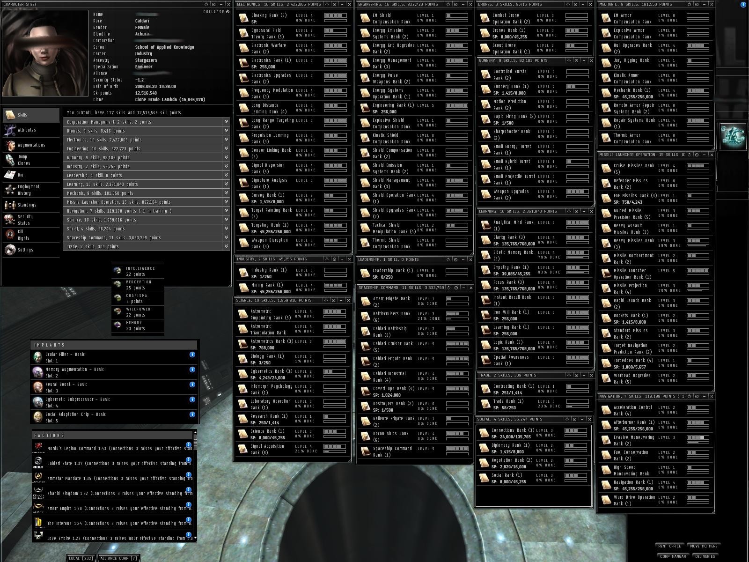Open the Corp Hangar button
The image size is (749, 562).
coord(673,556)
